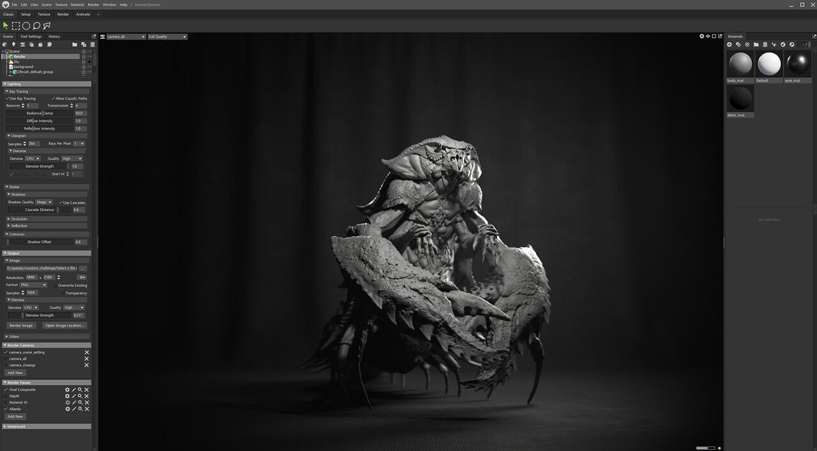The image size is (817, 451).
Task: Toggle Allow Caustic Paths checkbox
Action: pyautogui.click(x=53, y=98)
